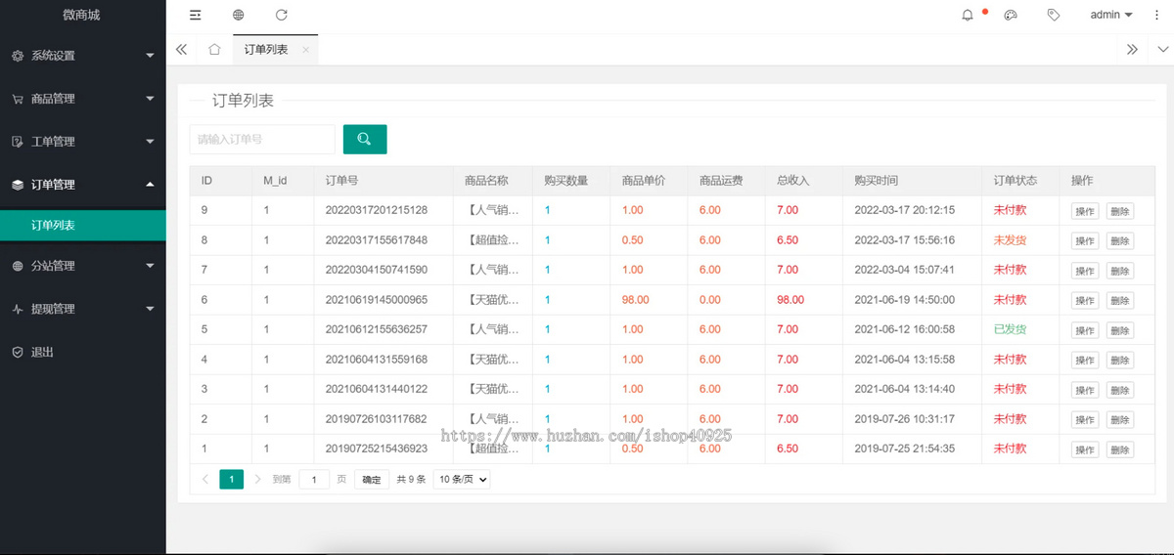The width and height of the screenshot is (1174, 555).
Task: Select page 1 in pagination
Action: tap(232, 480)
